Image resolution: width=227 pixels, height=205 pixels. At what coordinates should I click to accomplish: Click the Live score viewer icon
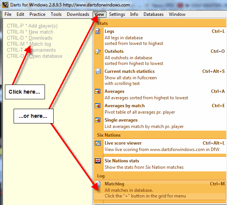pos(98,143)
